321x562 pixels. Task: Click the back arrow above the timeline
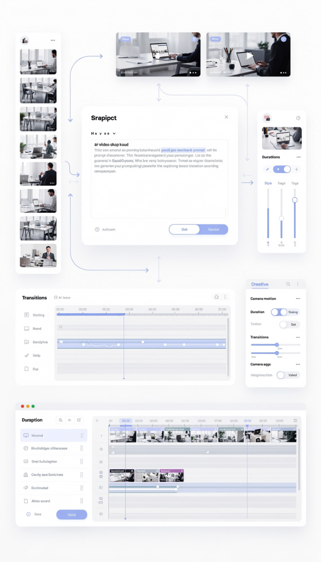[x=97, y=420]
